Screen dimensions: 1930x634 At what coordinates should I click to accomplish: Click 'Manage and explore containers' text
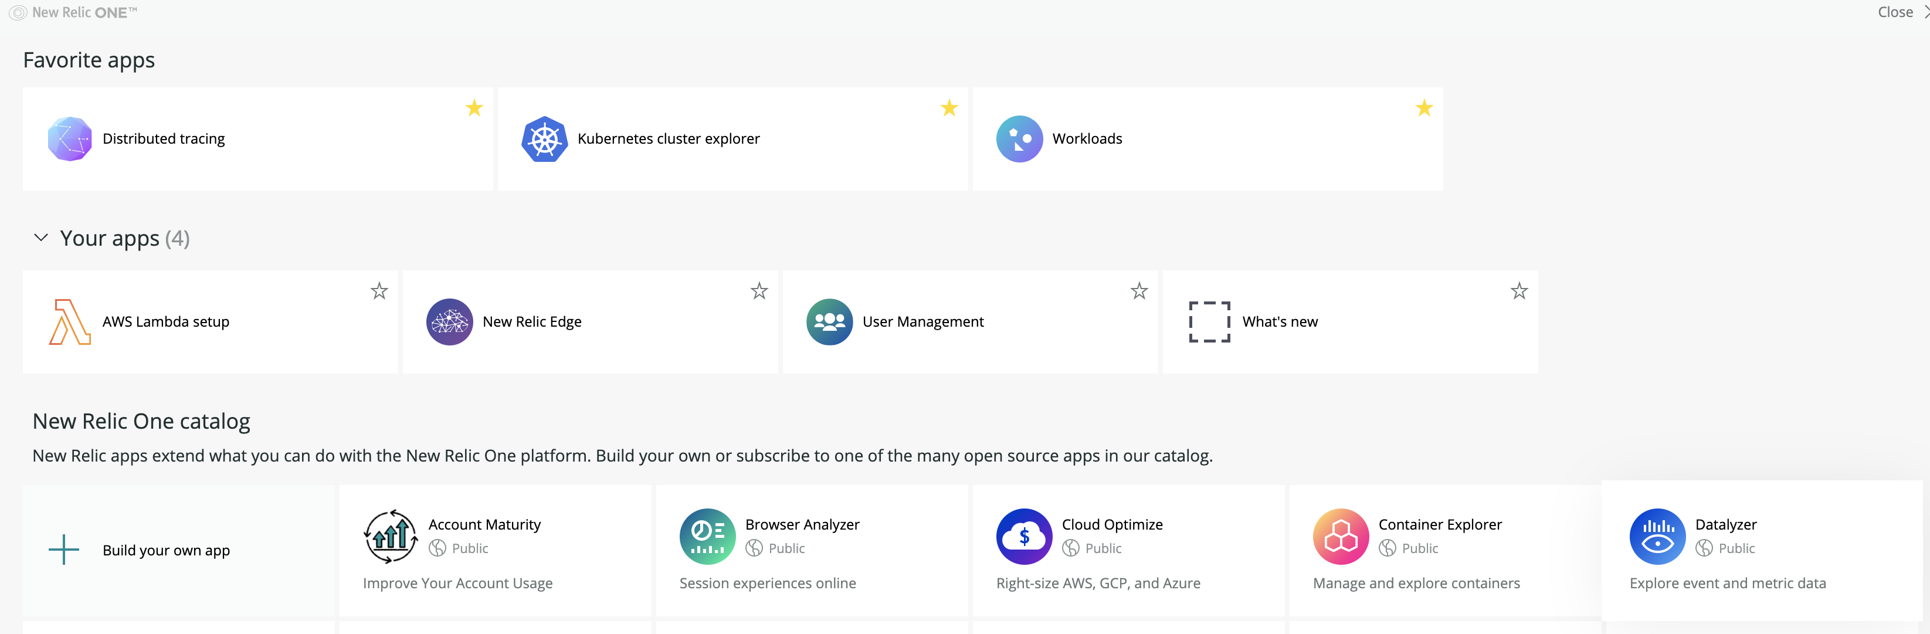coord(1416,583)
